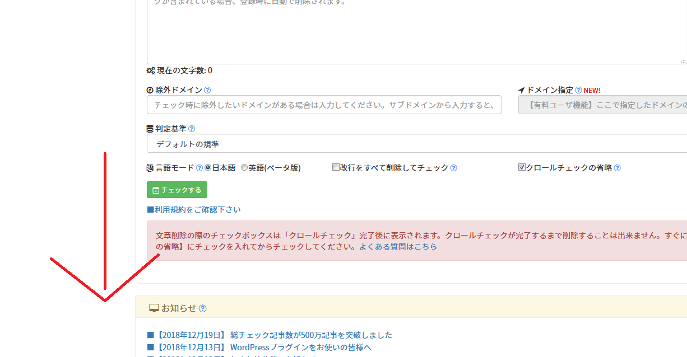Open the 利用規約をご確認下さい link
Screen dimensions: 687x357
tap(194, 210)
